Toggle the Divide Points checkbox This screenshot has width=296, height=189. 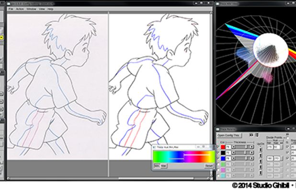pos(288,138)
